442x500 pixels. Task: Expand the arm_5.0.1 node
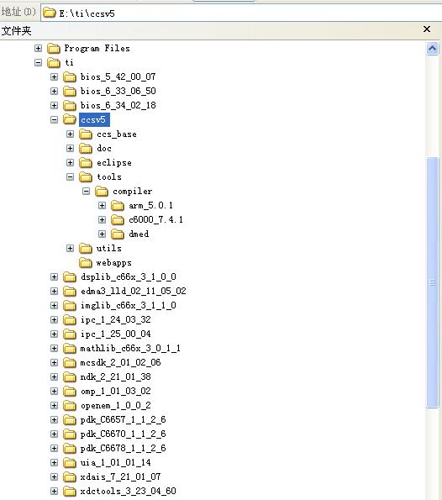102,206
